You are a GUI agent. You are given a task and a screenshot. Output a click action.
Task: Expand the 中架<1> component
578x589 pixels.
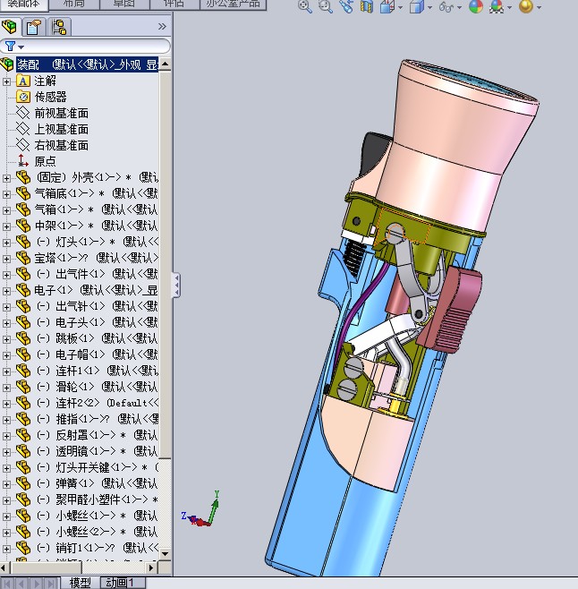pyautogui.click(x=6, y=226)
